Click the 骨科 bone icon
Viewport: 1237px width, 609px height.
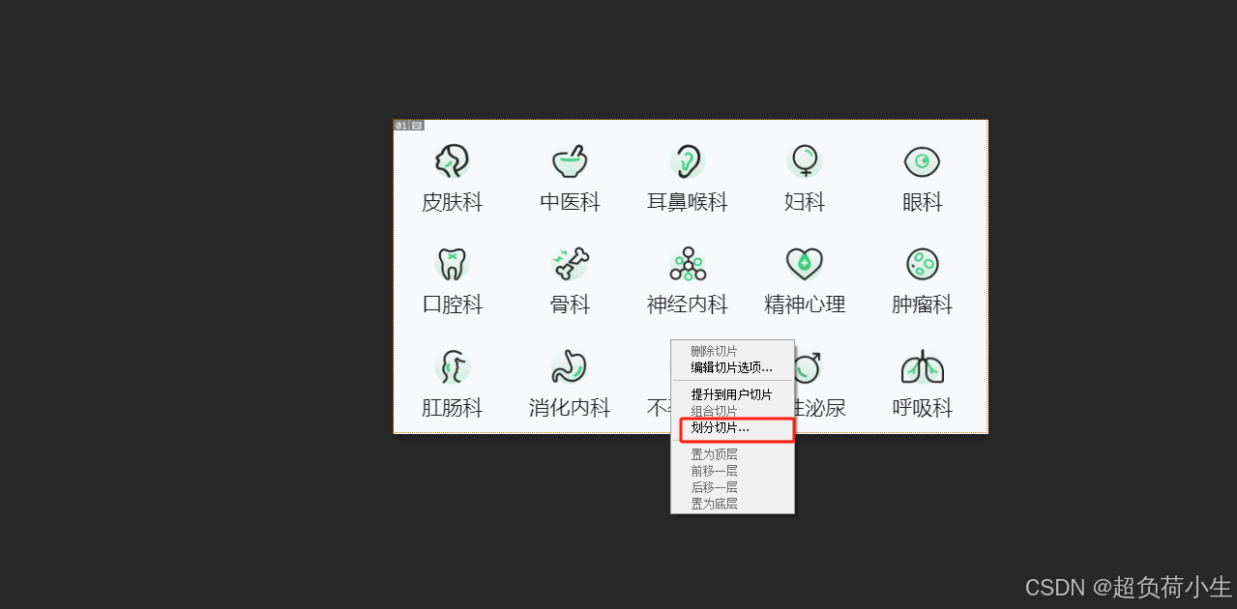[570, 263]
